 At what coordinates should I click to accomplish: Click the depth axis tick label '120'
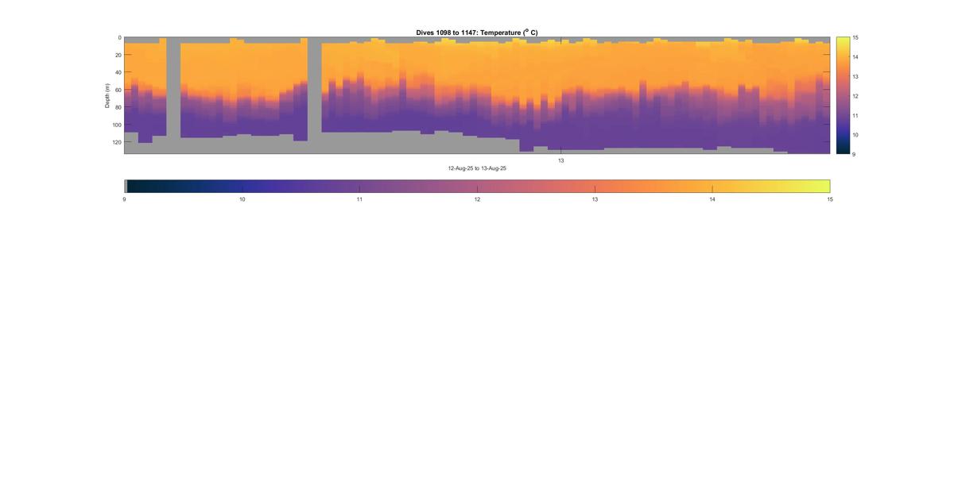pos(116,142)
